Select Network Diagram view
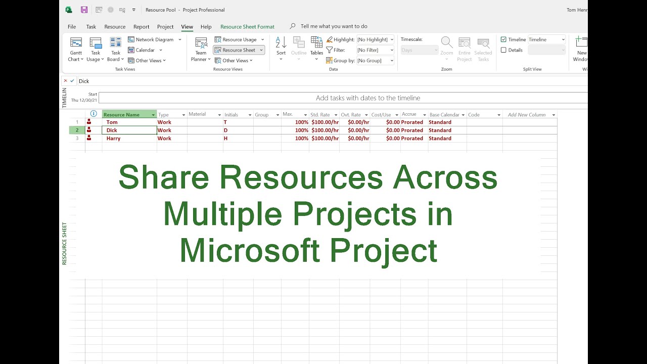 pos(154,39)
